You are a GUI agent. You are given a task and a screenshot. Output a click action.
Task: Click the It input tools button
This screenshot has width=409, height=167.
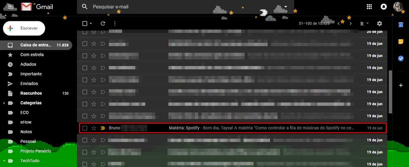point(362,23)
